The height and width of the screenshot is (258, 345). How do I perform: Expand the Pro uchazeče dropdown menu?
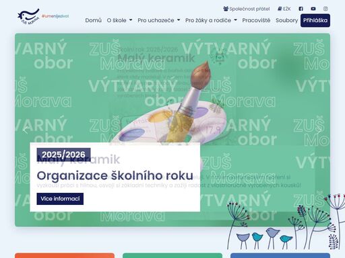click(x=159, y=20)
